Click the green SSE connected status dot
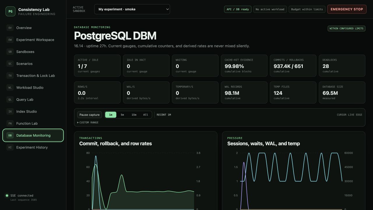The image size is (373, 210). pyautogui.click(x=7, y=196)
